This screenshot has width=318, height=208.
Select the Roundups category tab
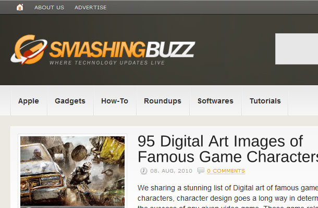click(163, 101)
